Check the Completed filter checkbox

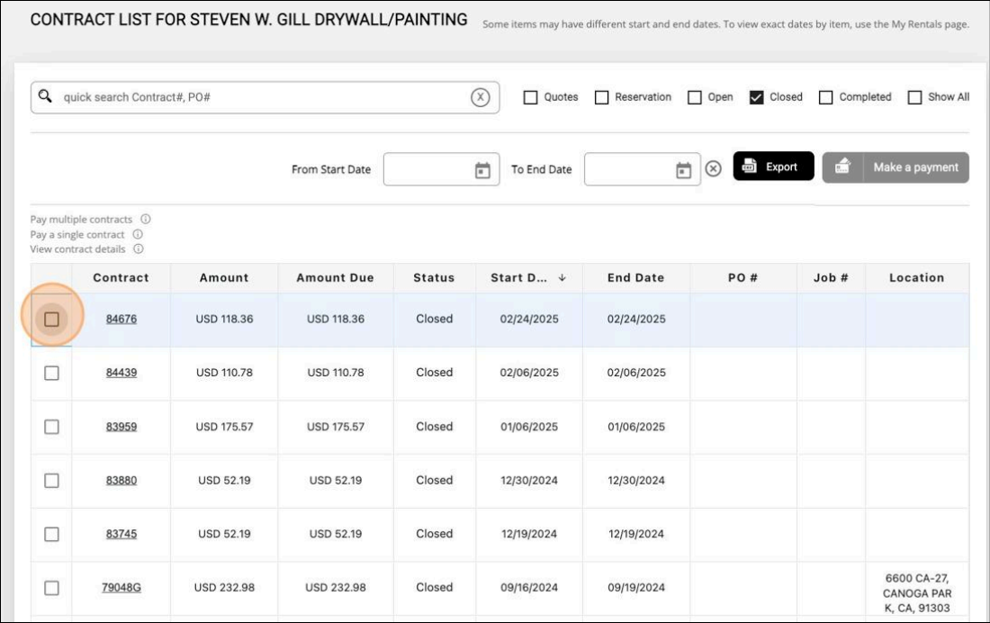coord(825,97)
